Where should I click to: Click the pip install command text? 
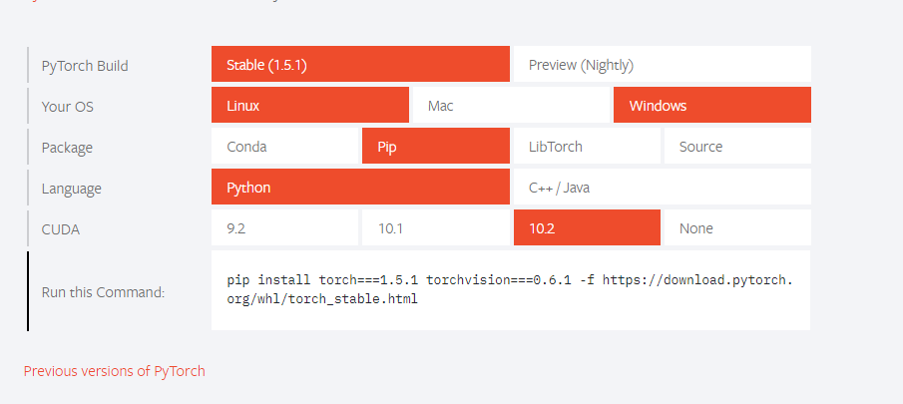click(509, 289)
